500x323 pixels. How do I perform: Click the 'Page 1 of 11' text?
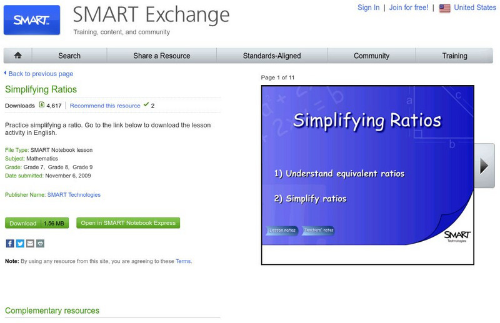tap(277, 77)
